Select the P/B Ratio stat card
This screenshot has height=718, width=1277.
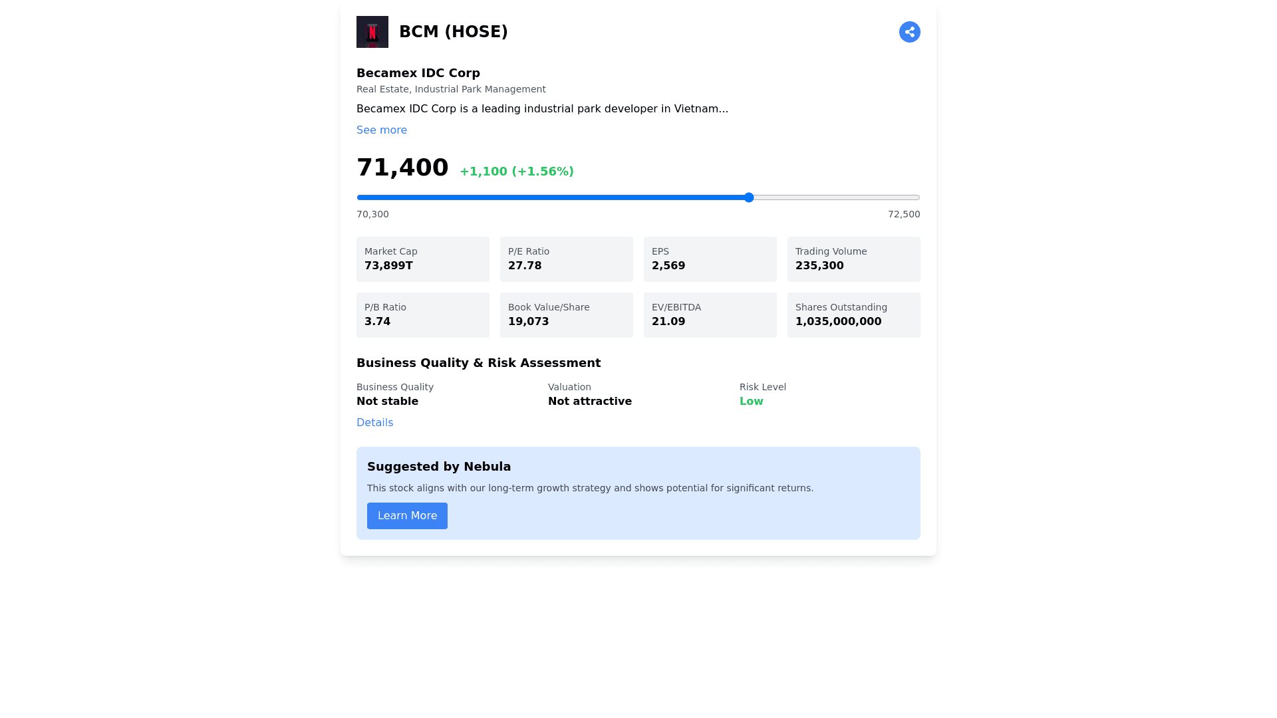(x=423, y=315)
